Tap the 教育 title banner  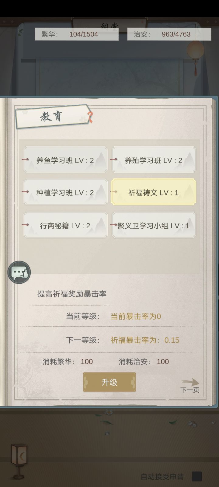tap(52, 116)
